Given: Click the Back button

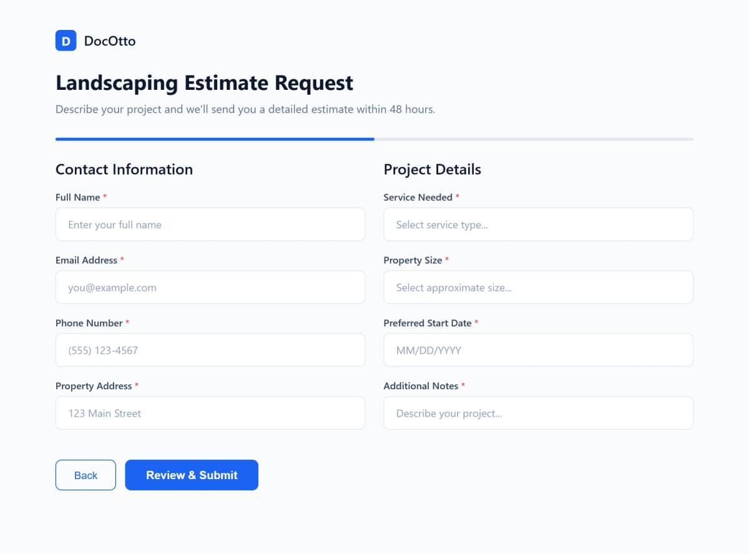Looking at the screenshot, I should coord(86,475).
